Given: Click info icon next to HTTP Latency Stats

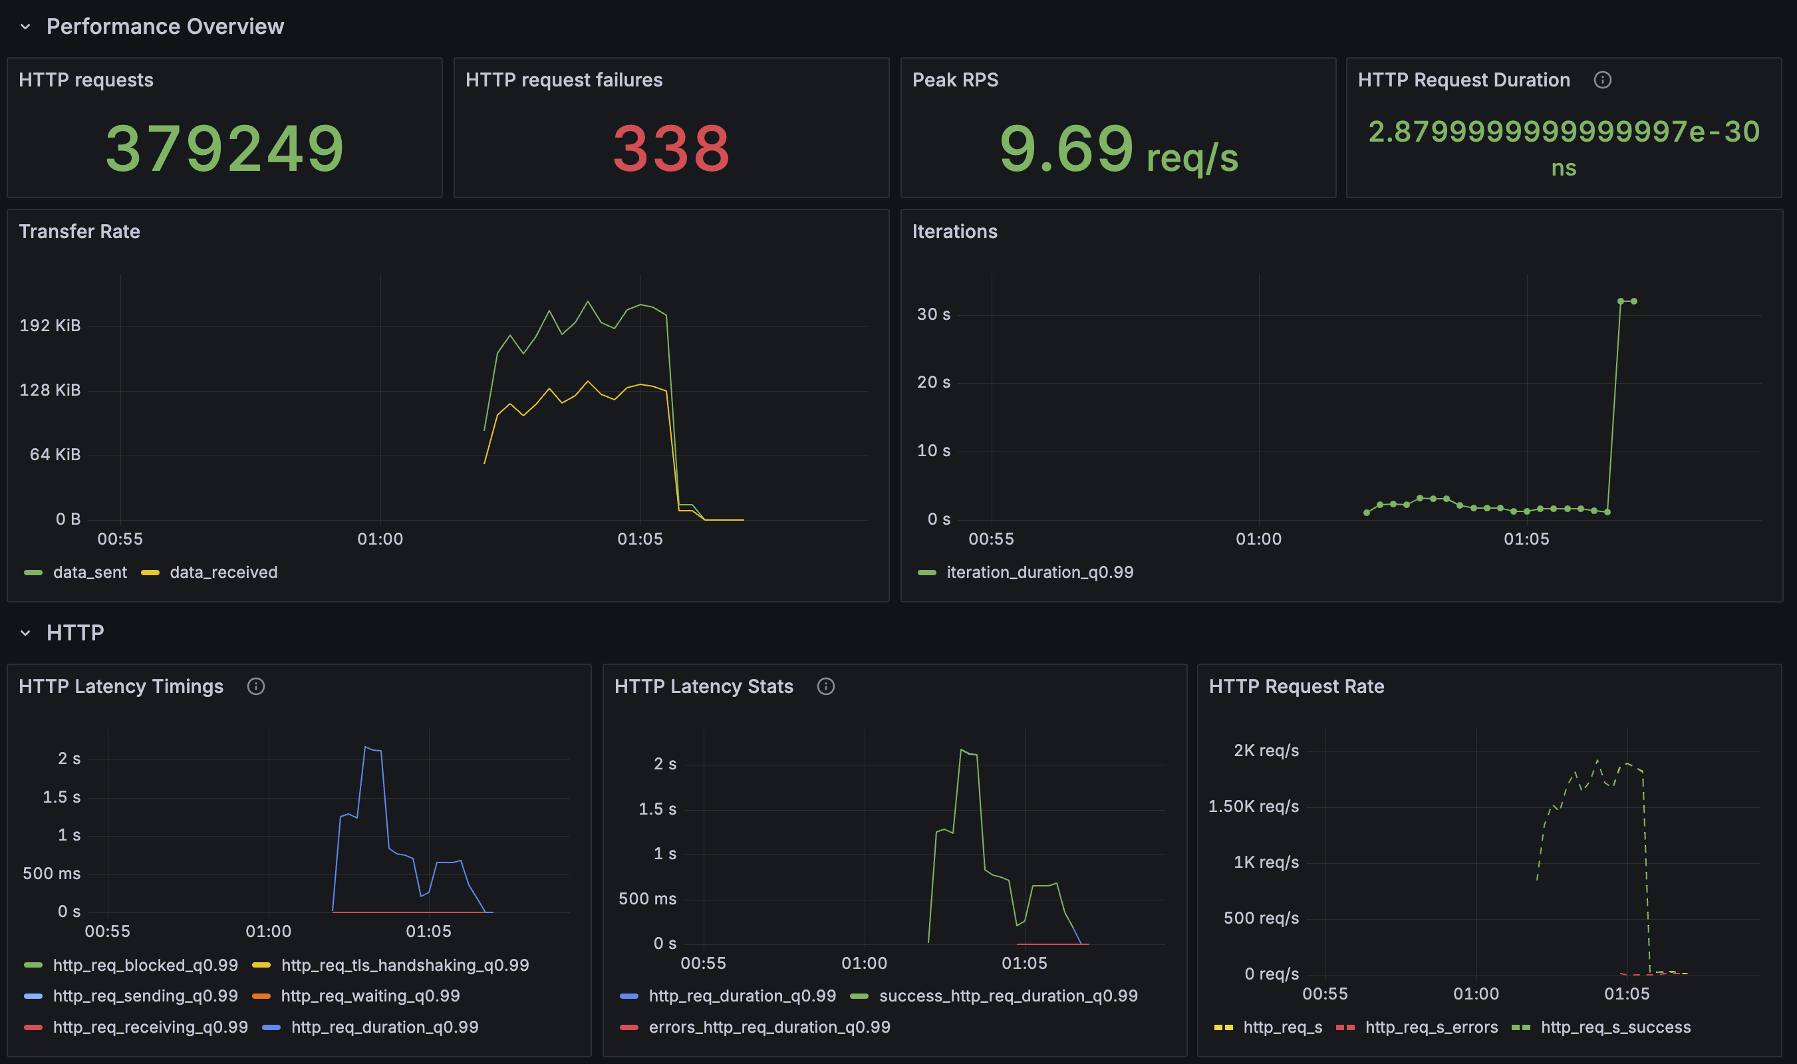Looking at the screenshot, I should [x=825, y=686].
